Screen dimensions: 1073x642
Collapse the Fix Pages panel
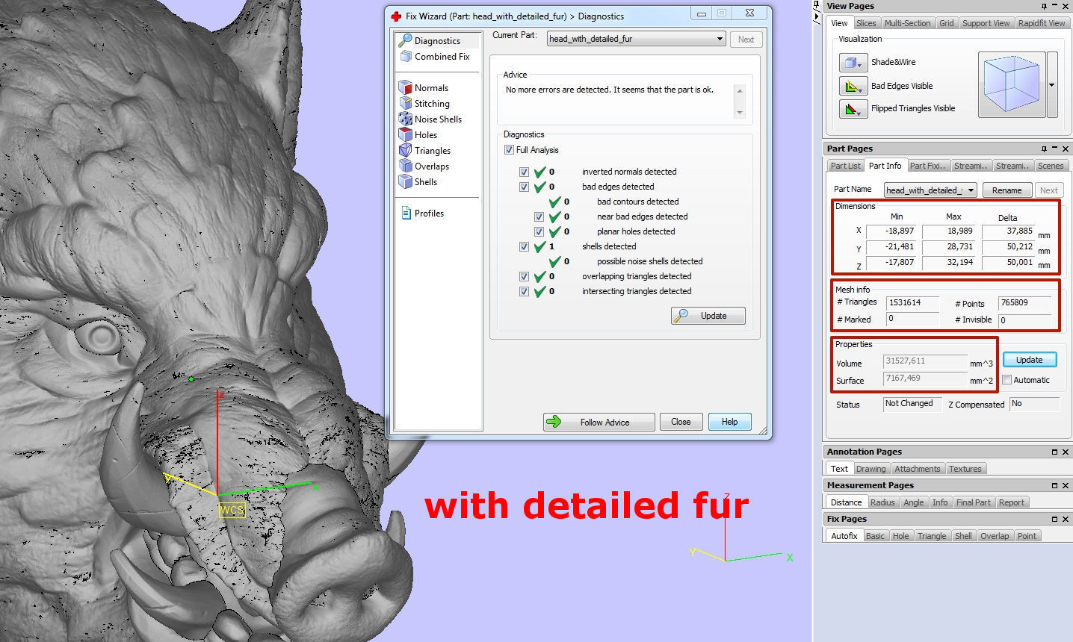[x=1054, y=519]
